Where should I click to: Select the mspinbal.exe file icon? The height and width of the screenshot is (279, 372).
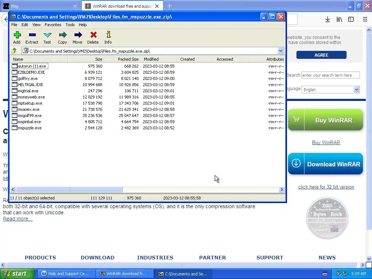(x=15, y=121)
